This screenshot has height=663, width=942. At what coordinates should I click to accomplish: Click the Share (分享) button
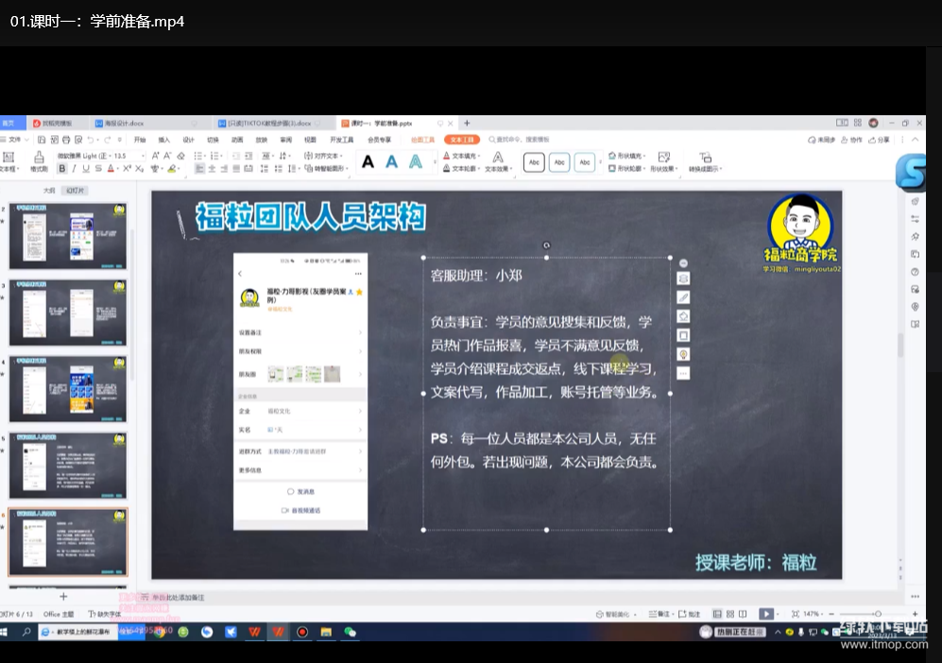coord(880,140)
